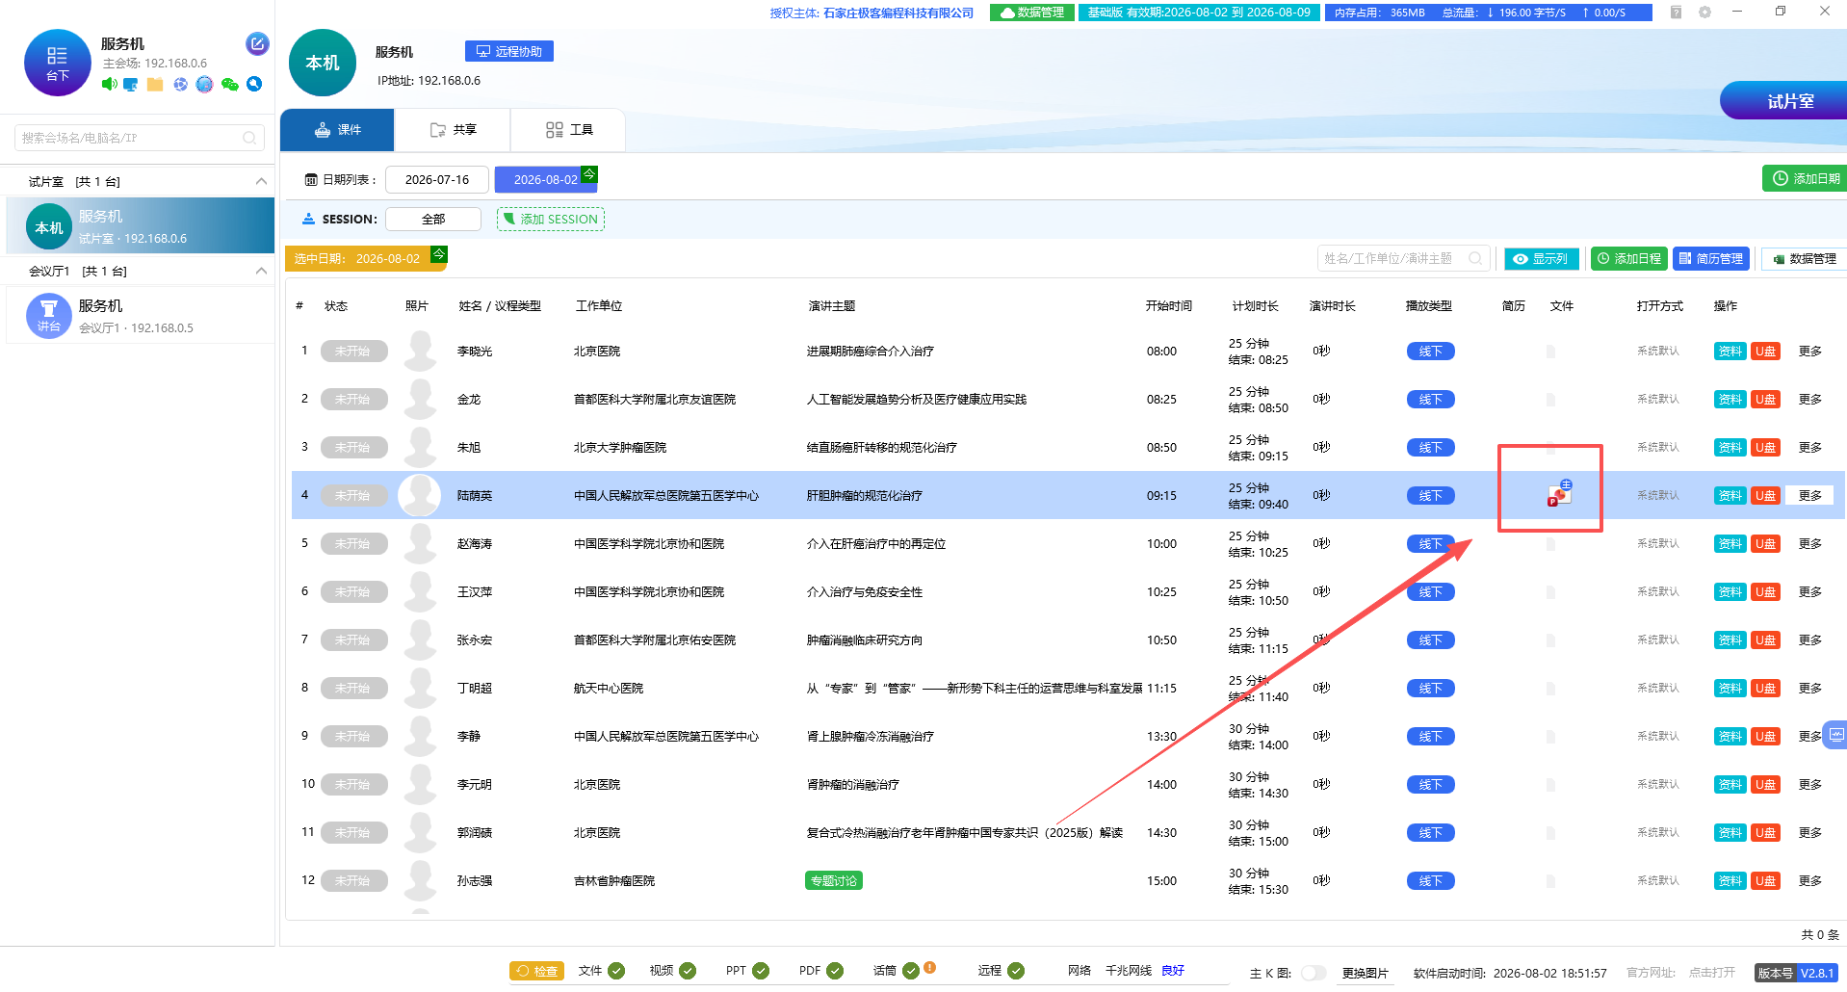Open 更多 menu for 李晓光 row
This screenshot has width=1847, height=992.
click(1810, 352)
